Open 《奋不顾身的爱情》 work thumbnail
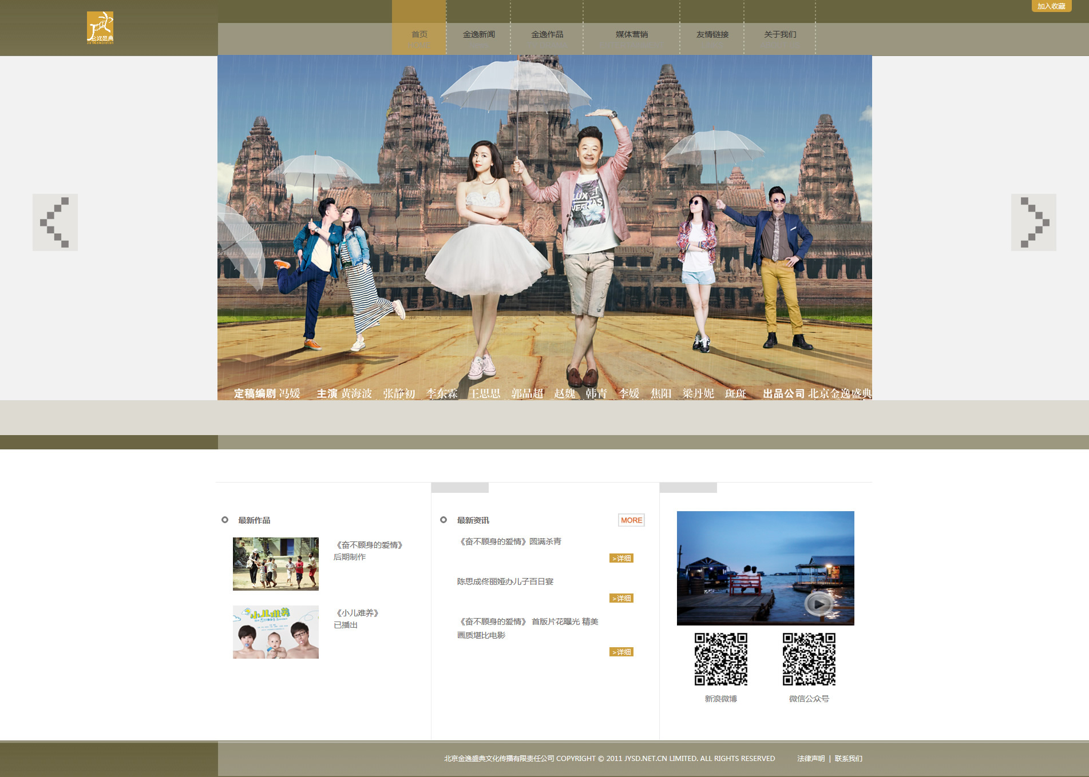Viewport: 1089px width, 777px height. 276,564
